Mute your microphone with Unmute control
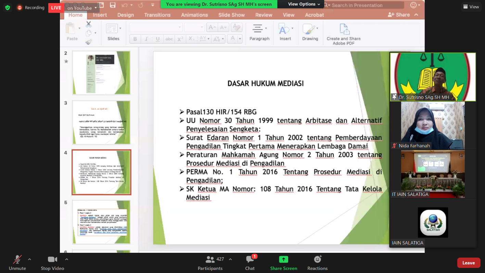The width and height of the screenshot is (485, 273). (x=17, y=262)
